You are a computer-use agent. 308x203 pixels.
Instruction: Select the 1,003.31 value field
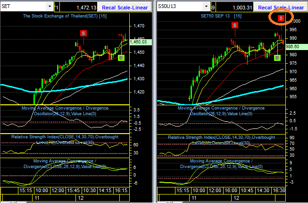point(234,8)
